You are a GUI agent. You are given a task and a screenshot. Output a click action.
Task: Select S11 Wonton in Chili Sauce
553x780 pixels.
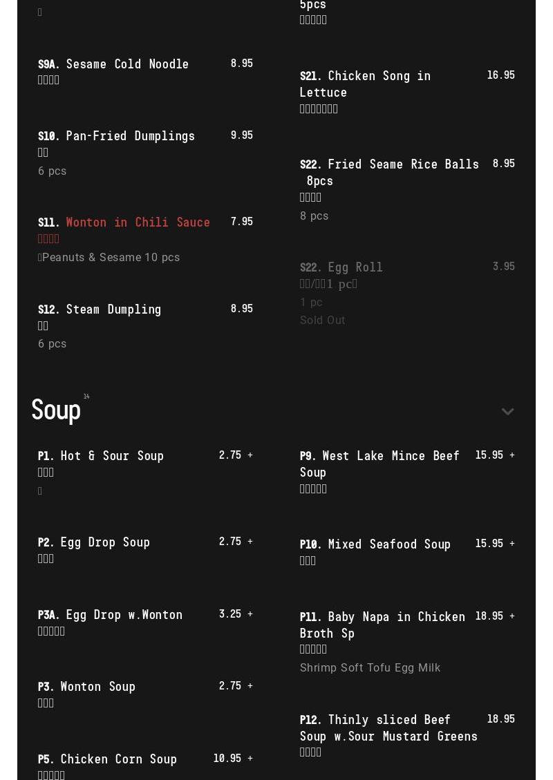(145, 239)
